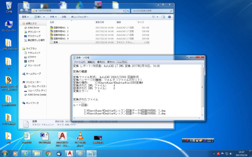Sort files by the 更新日時 column header
Viewport: 252px width, 157px height.
pyautogui.click(x=105, y=22)
